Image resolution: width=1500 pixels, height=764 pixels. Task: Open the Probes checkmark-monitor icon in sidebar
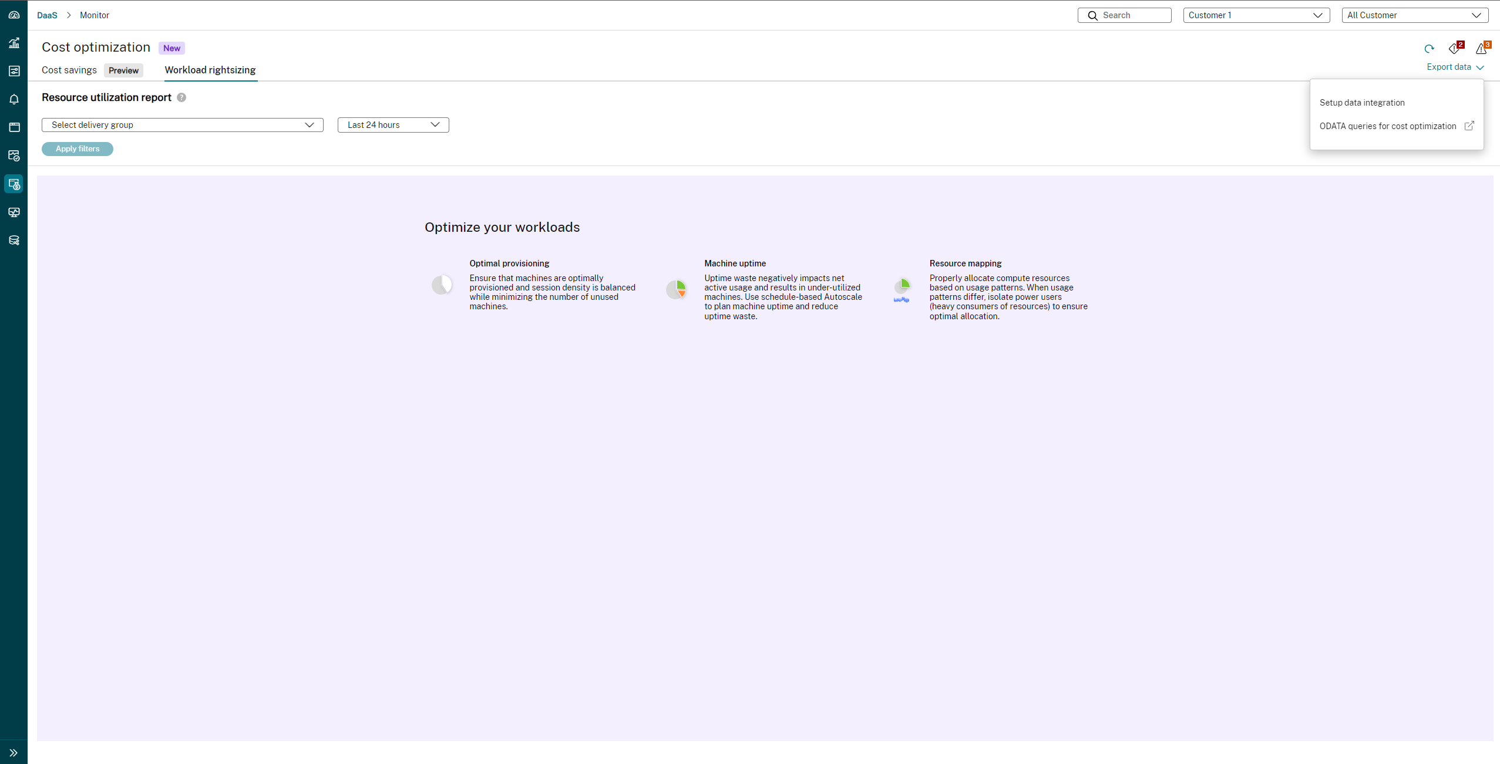[14, 155]
